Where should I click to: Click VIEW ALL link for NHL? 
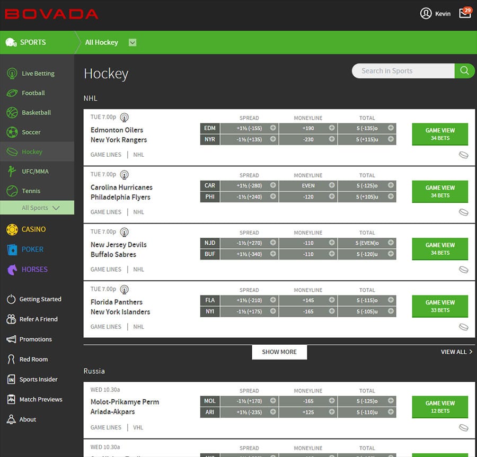point(456,352)
